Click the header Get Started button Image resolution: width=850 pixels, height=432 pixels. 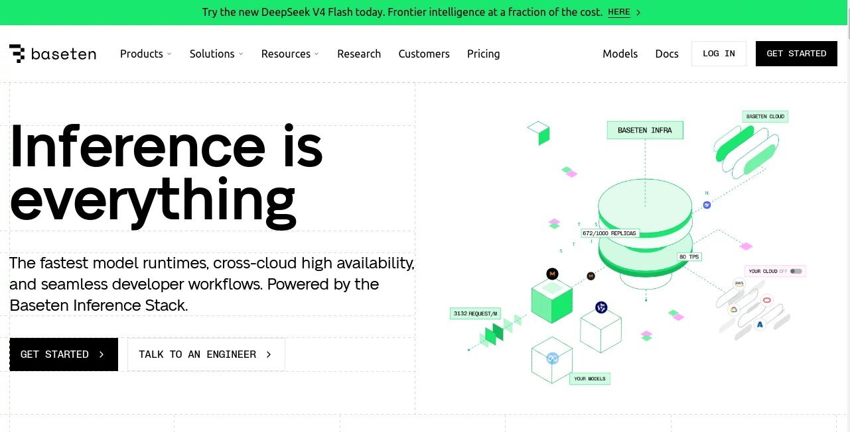point(797,54)
